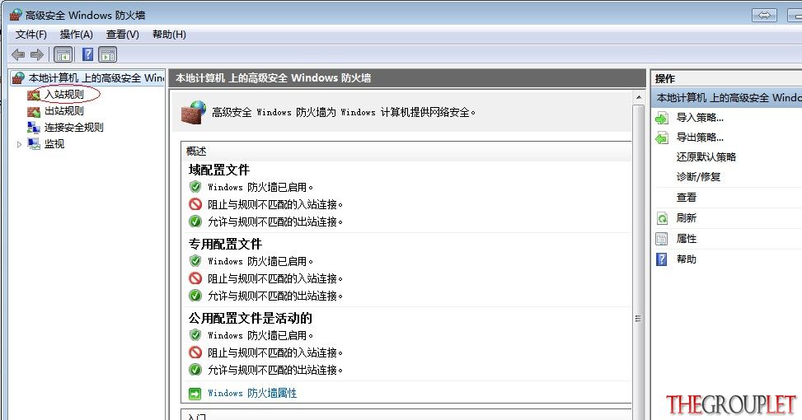Click the firewall globe icon in the overview banner
The image size is (802, 420).
pos(194,112)
